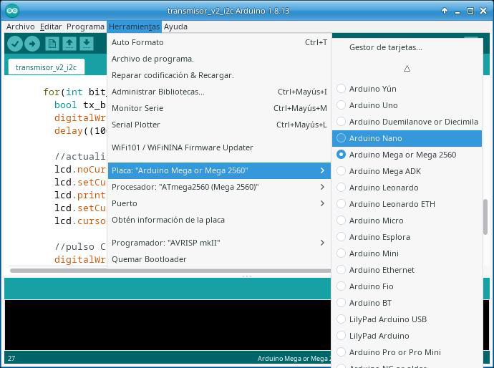
Task: Open the Ayuda menu
Action: 175,26
